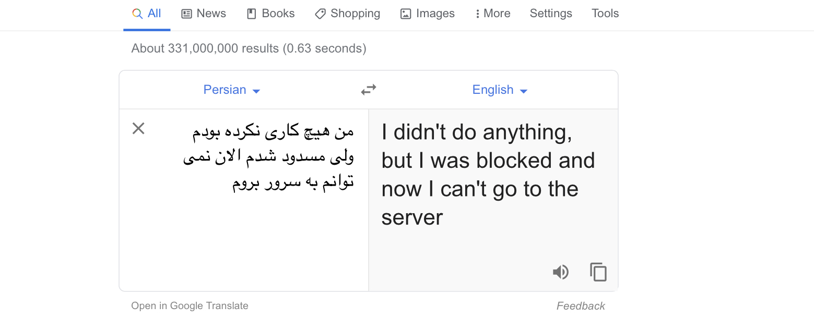The width and height of the screenshot is (814, 331).
Task: Expand the Persian source language dropdown
Action: (x=231, y=90)
